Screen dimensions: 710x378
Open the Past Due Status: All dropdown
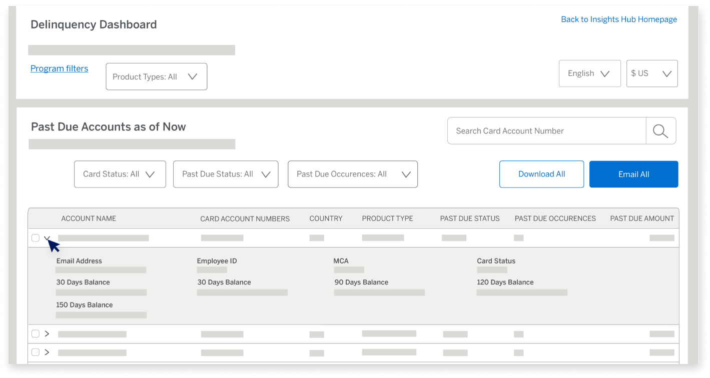pyautogui.click(x=225, y=174)
